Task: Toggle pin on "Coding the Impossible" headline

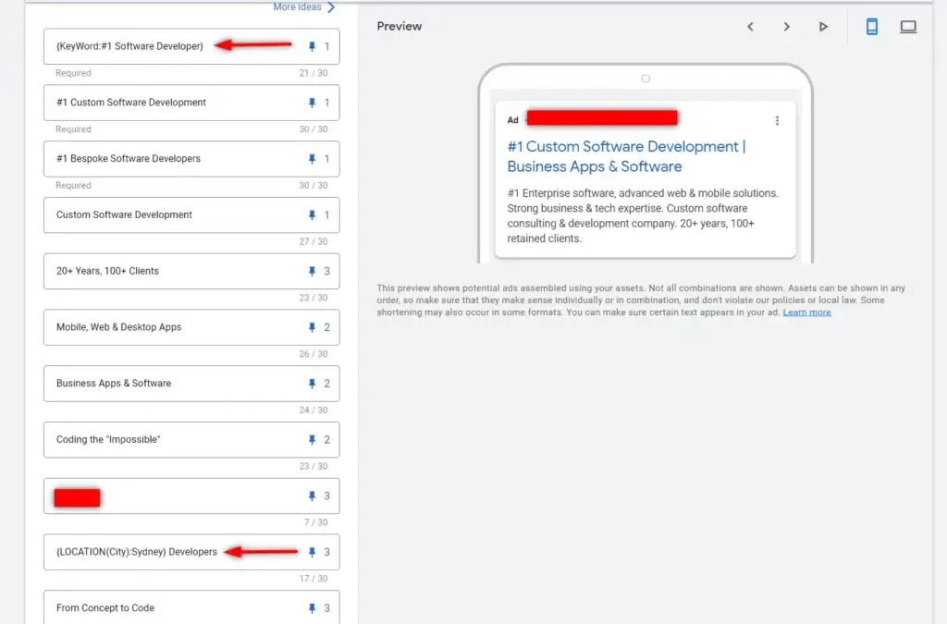Action: (312, 439)
